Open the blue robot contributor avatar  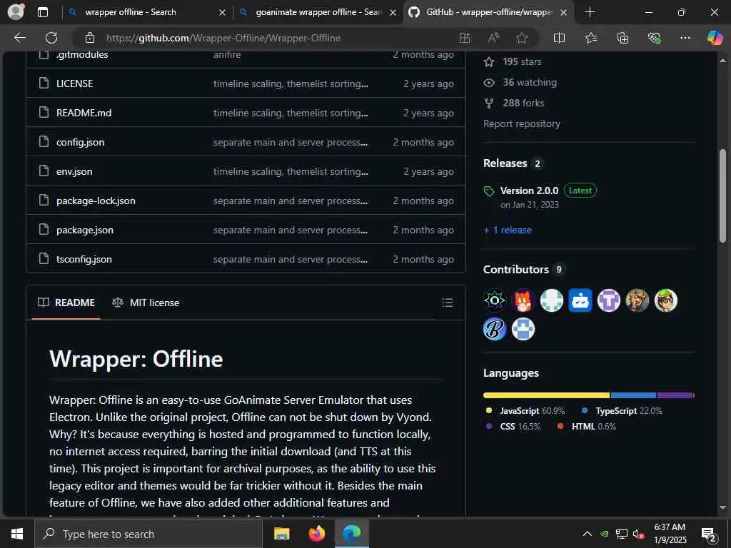580,300
